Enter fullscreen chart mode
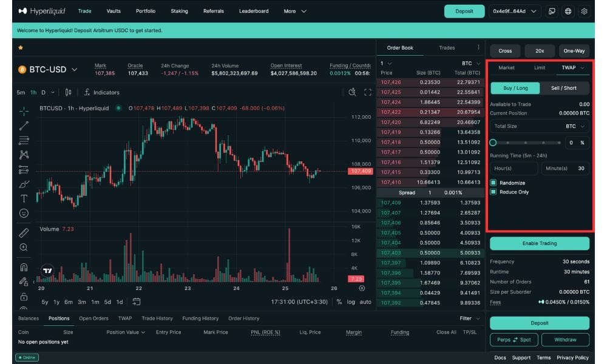The image size is (607, 364). tap(368, 92)
